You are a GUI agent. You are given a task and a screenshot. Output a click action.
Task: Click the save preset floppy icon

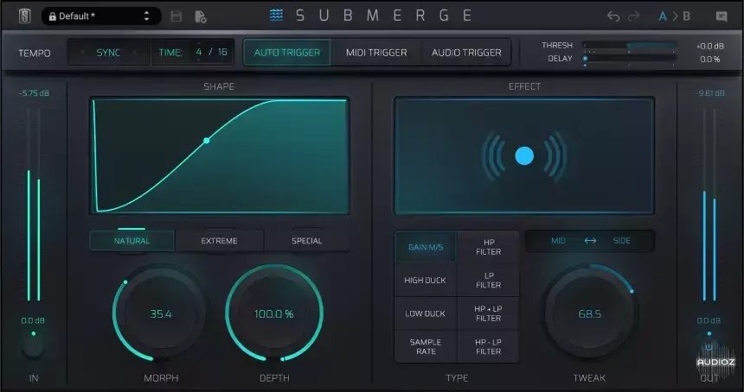point(176,16)
